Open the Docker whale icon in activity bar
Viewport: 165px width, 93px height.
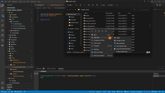click(2, 45)
